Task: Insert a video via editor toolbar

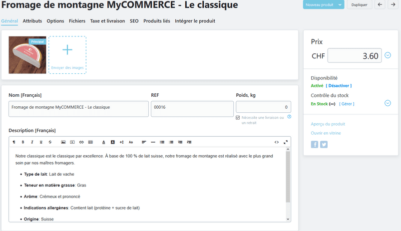Action: [x=72, y=142]
